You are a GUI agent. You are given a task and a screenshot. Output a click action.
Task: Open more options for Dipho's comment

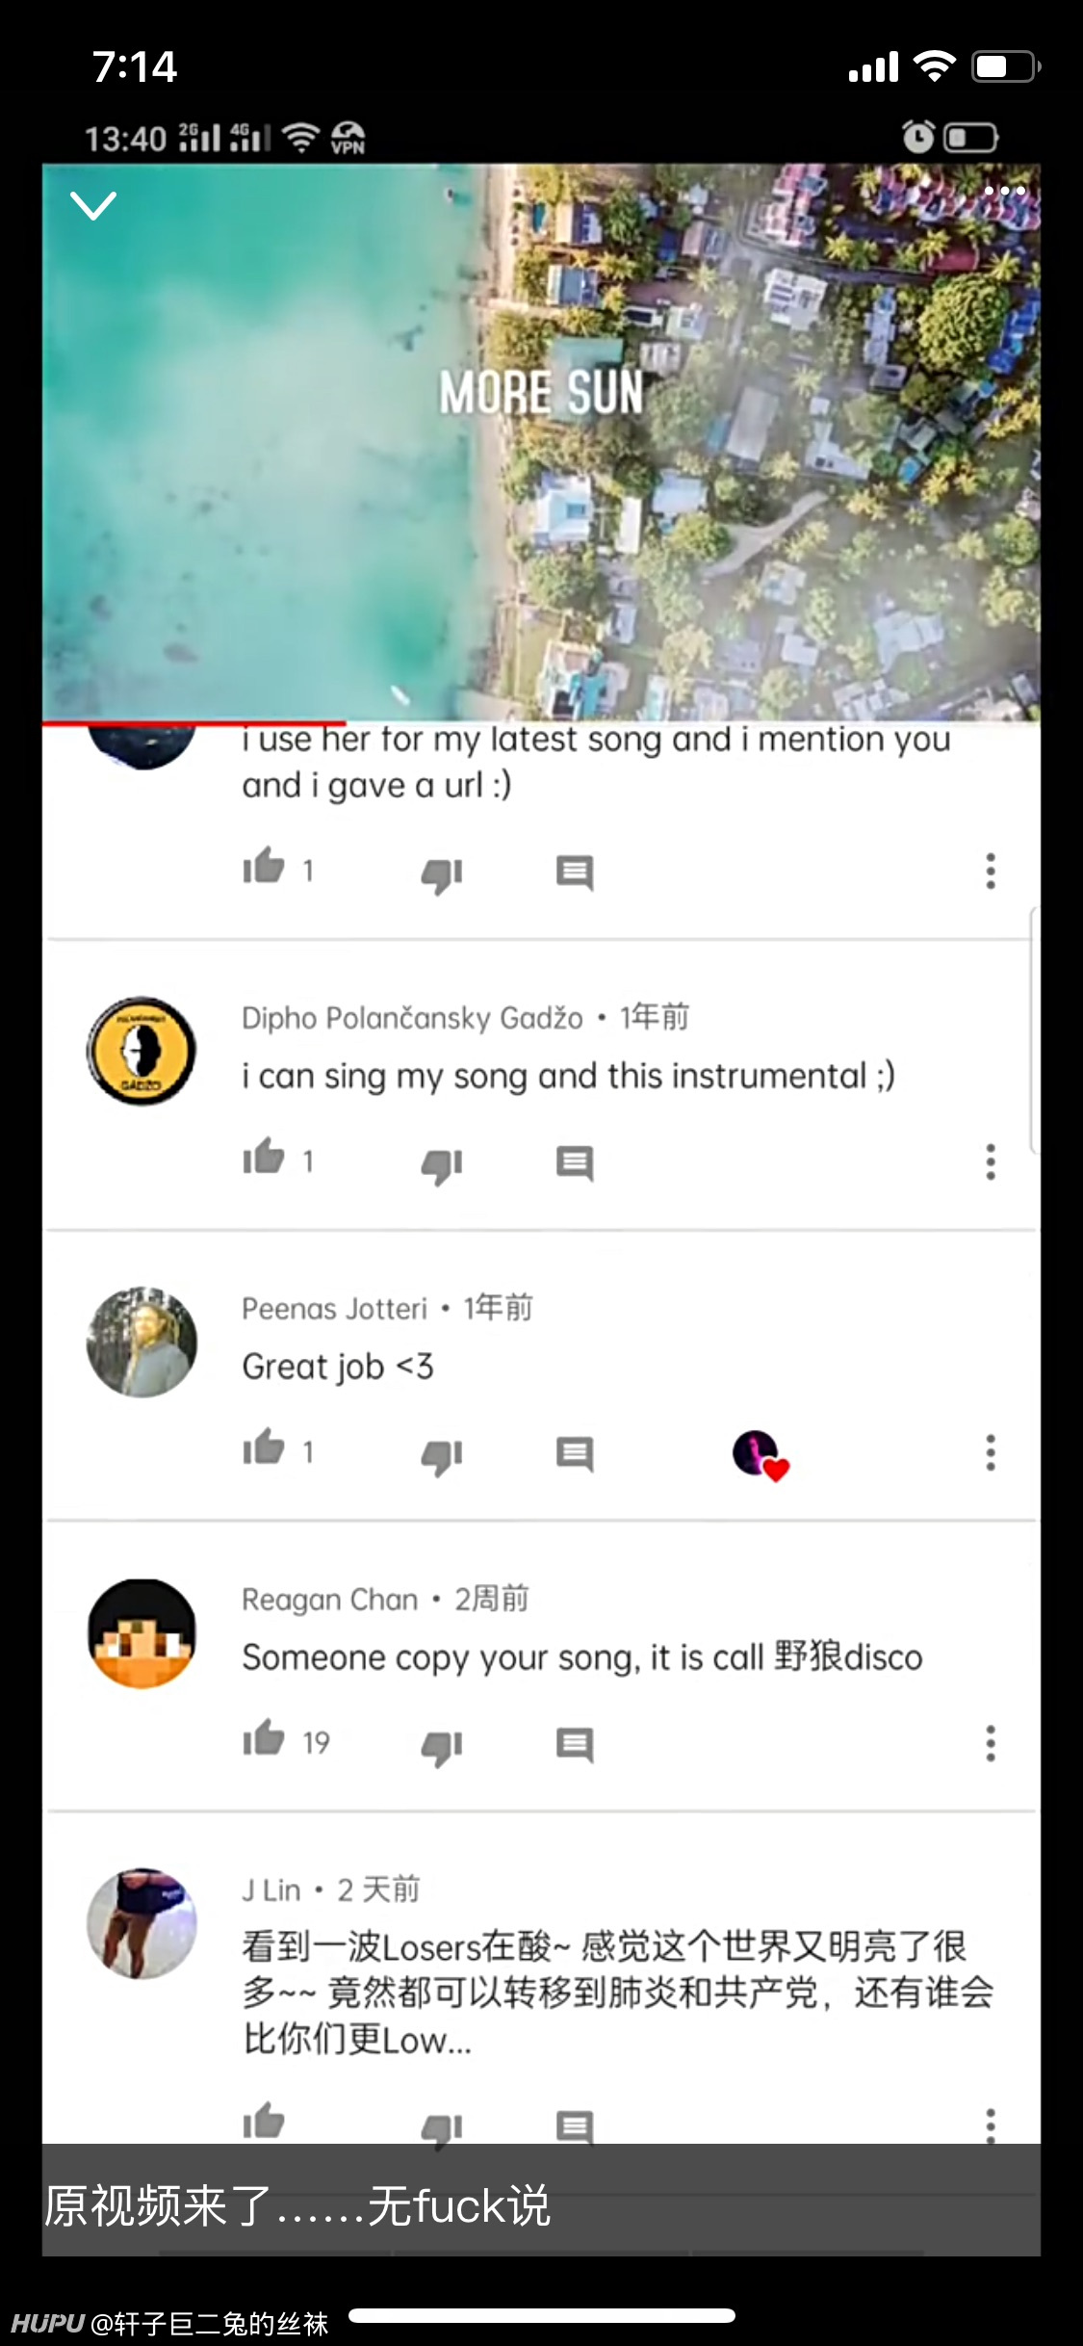991,1161
